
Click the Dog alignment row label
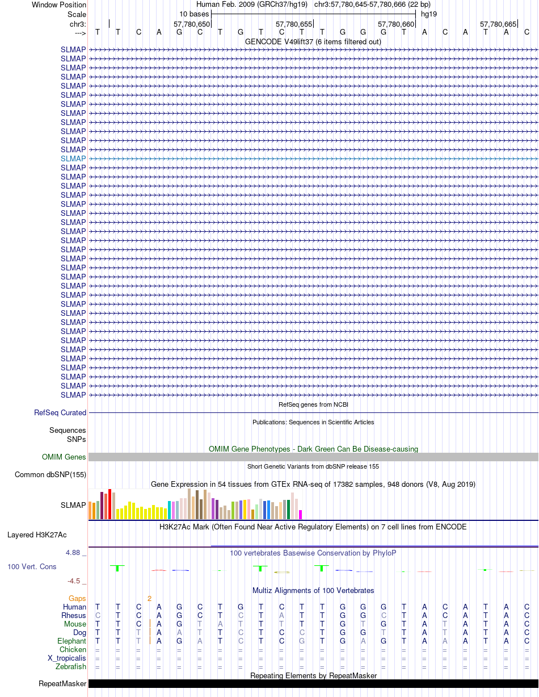79,632
